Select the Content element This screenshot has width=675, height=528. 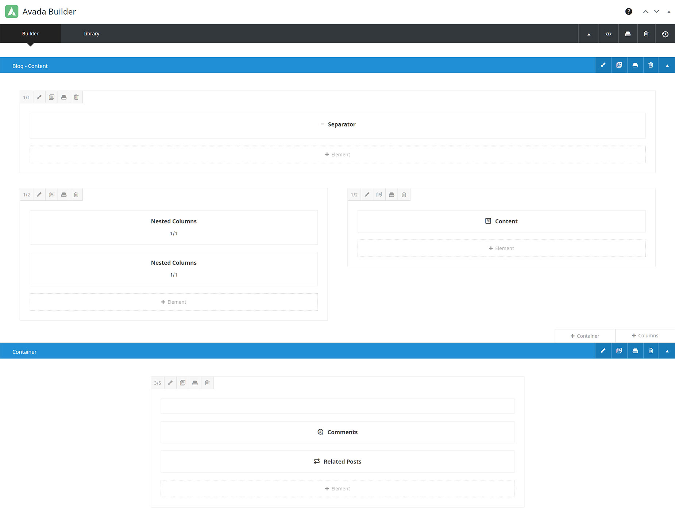(x=501, y=221)
